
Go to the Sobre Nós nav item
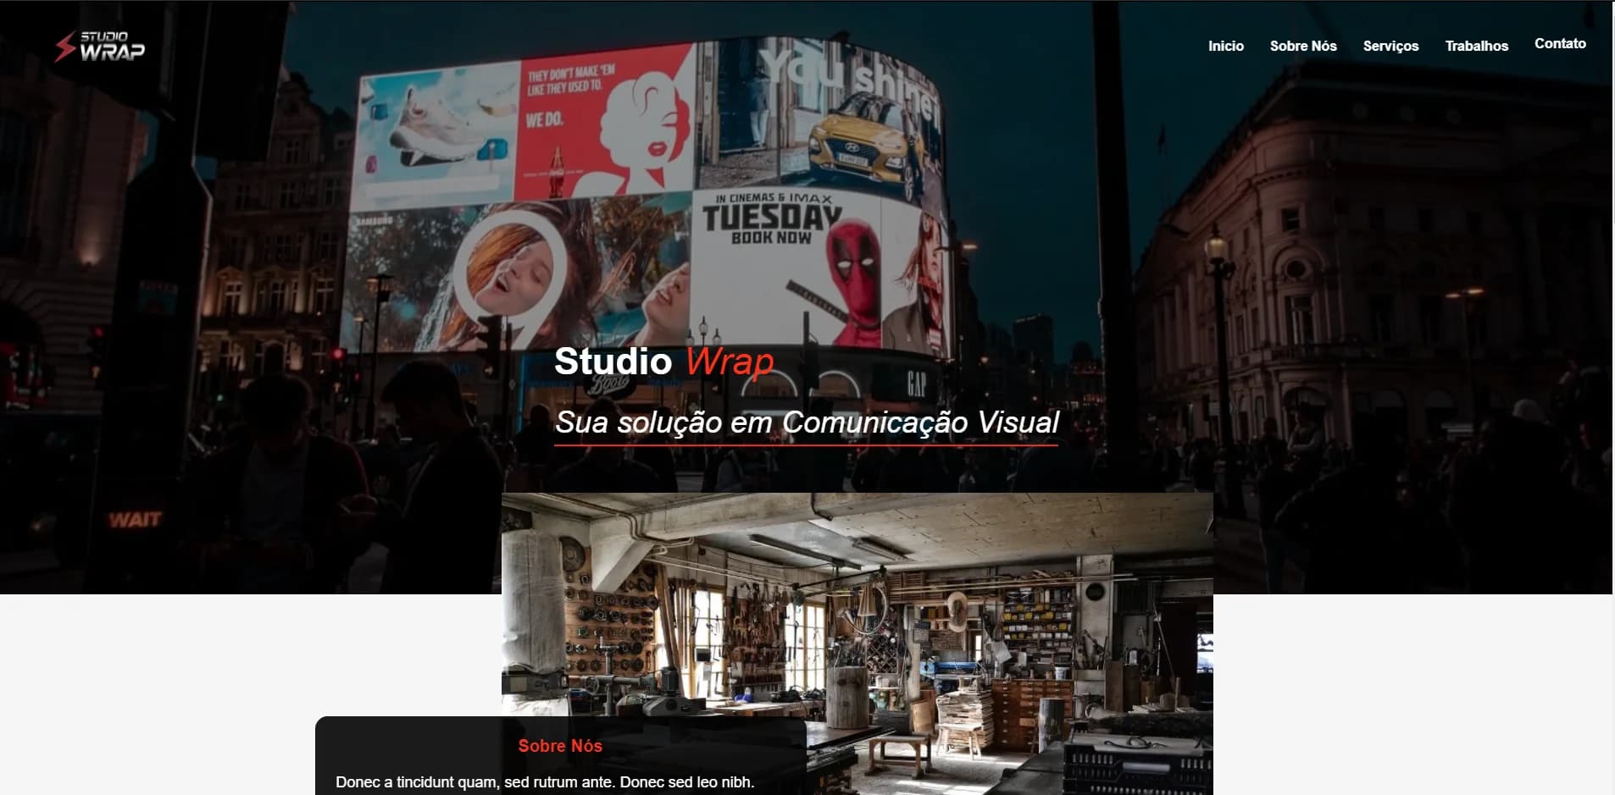click(x=1303, y=46)
